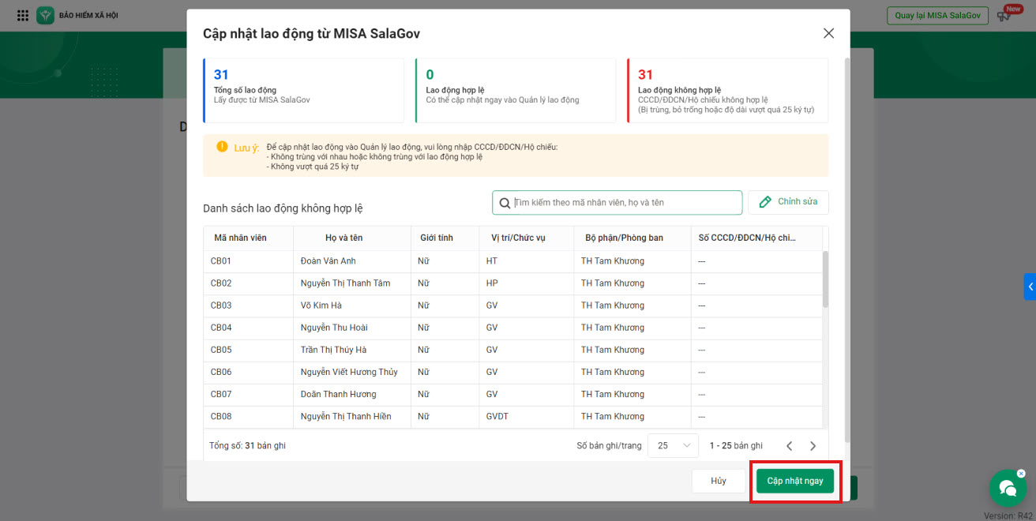Open the notifications megaphone icon with New badge
The image size is (1036, 521).
[x=1004, y=16]
